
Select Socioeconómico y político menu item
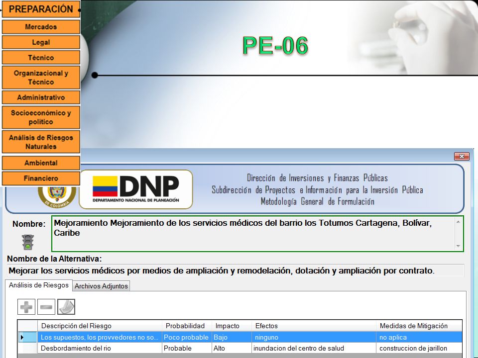(x=41, y=117)
